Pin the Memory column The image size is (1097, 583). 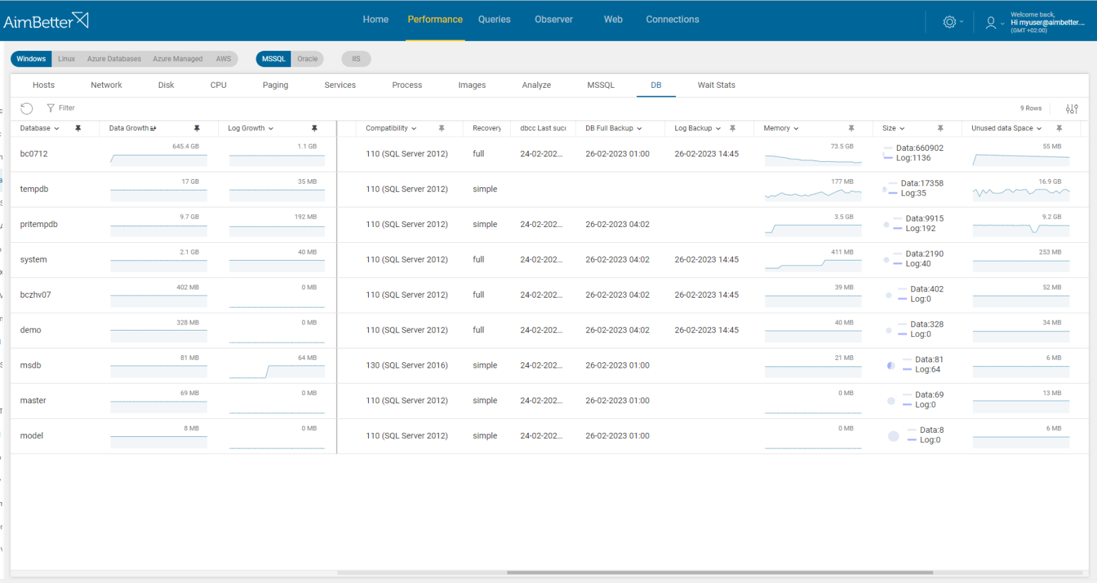(852, 128)
